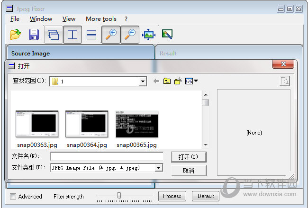Open the 文件类型 file type dropdown
This screenshot has width=308, height=208.
159,168
